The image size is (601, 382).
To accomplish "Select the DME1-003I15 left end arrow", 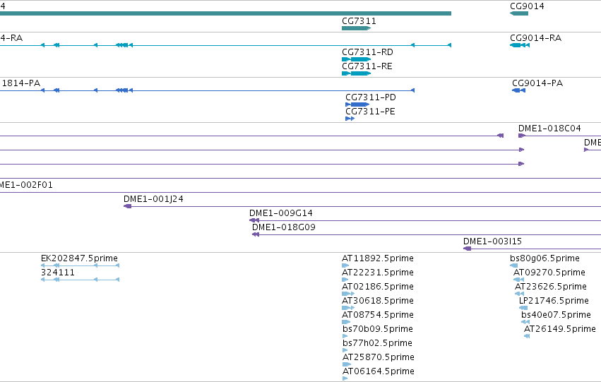I will click(467, 249).
